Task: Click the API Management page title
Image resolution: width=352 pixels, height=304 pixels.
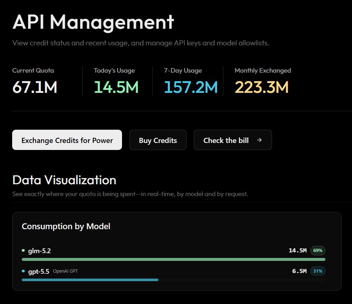Action: 93,22
